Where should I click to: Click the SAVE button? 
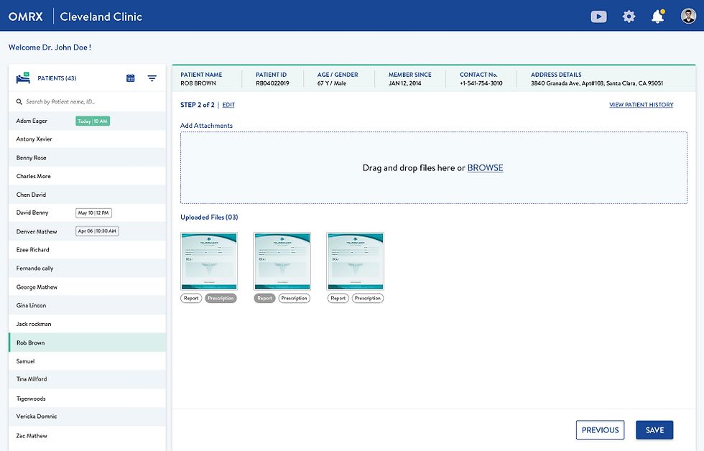[654, 430]
